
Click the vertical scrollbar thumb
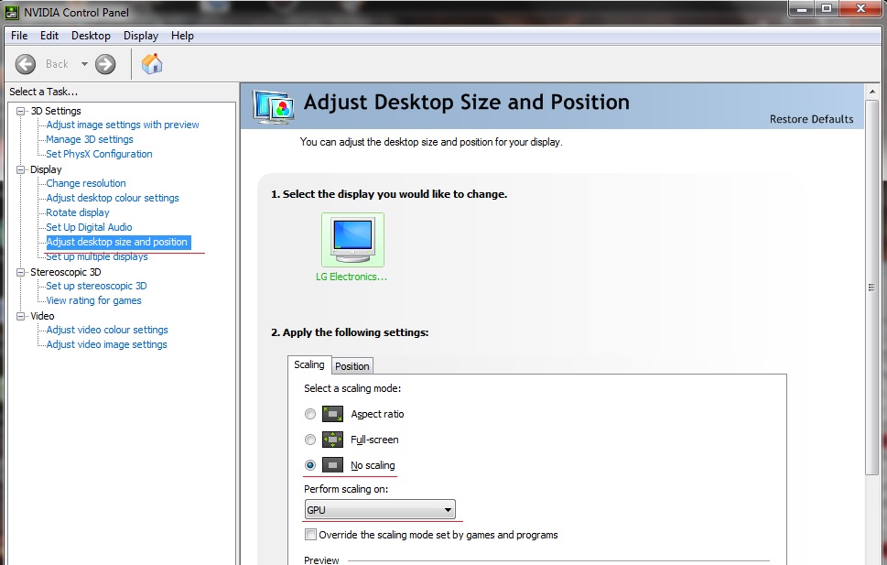871,288
